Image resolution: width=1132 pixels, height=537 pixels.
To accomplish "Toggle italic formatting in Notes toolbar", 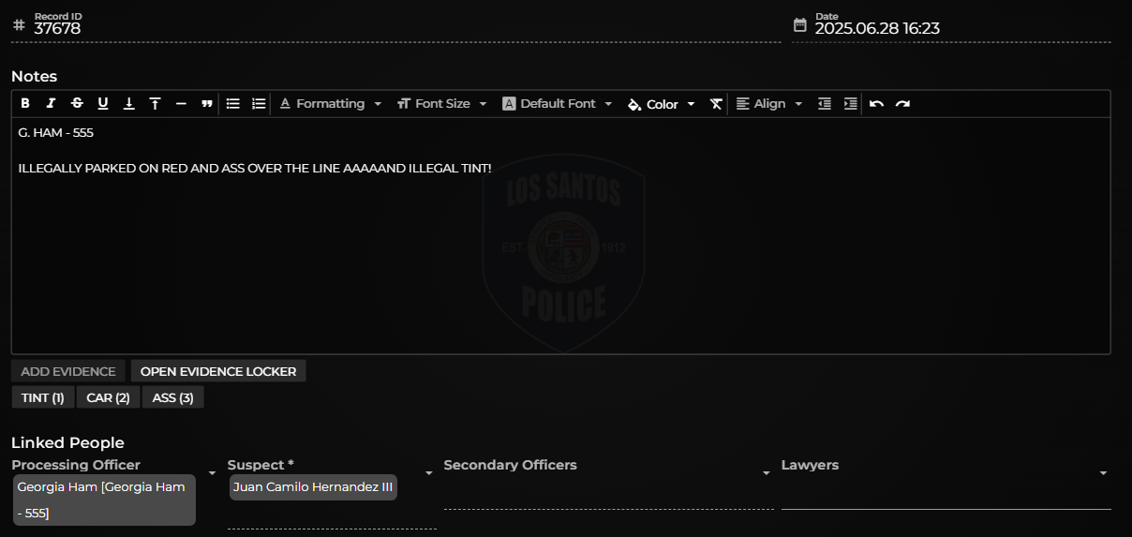I will tap(51, 104).
